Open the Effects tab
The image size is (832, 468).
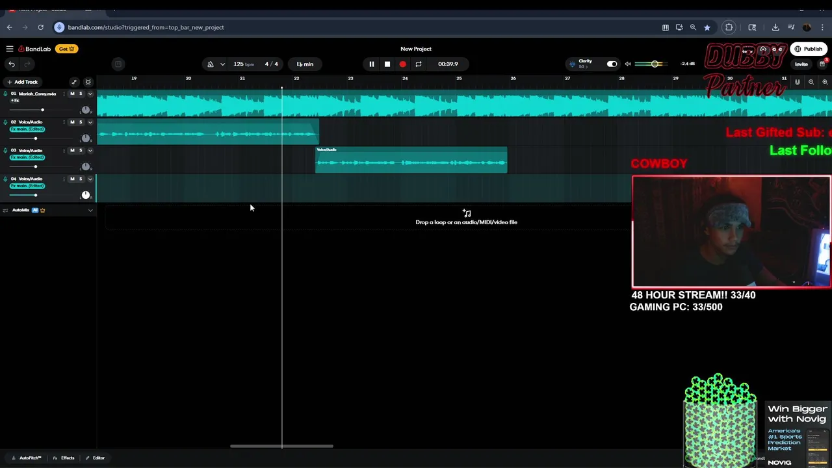[64, 458]
